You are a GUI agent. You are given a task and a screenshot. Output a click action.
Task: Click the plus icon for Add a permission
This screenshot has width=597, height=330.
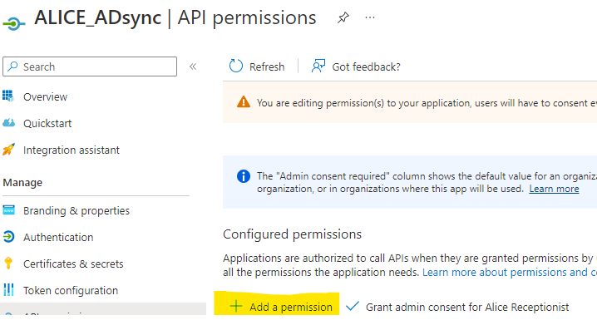(x=236, y=306)
